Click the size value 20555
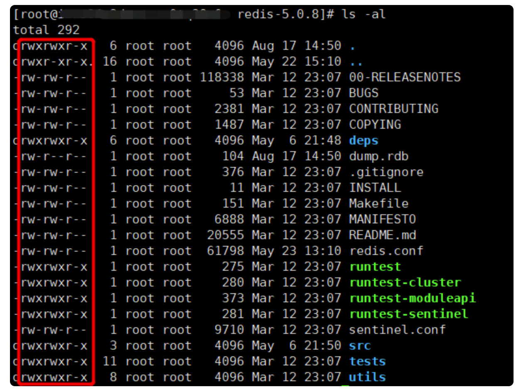This screenshot has height=392, width=521. coord(226,235)
